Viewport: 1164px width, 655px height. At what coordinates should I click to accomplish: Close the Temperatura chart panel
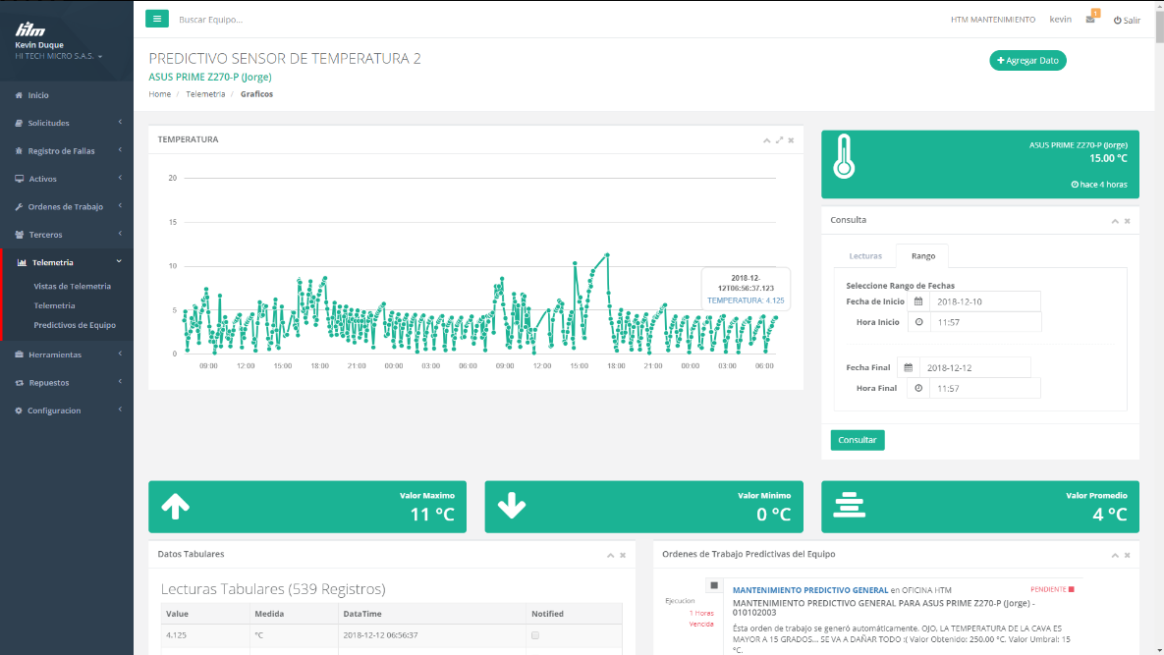[x=792, y=140]
